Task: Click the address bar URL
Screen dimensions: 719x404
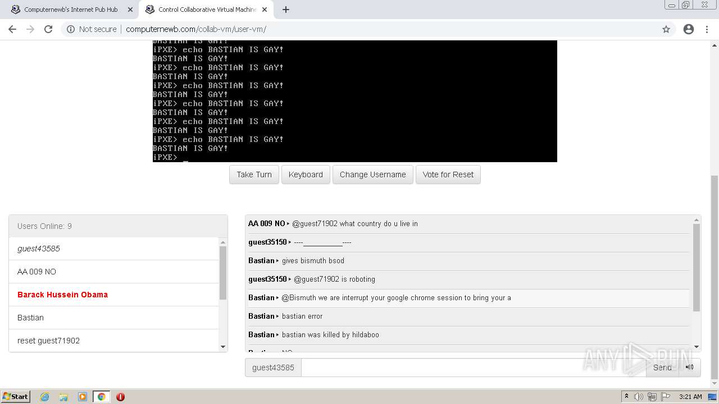Action: click(x=196, y=29)
